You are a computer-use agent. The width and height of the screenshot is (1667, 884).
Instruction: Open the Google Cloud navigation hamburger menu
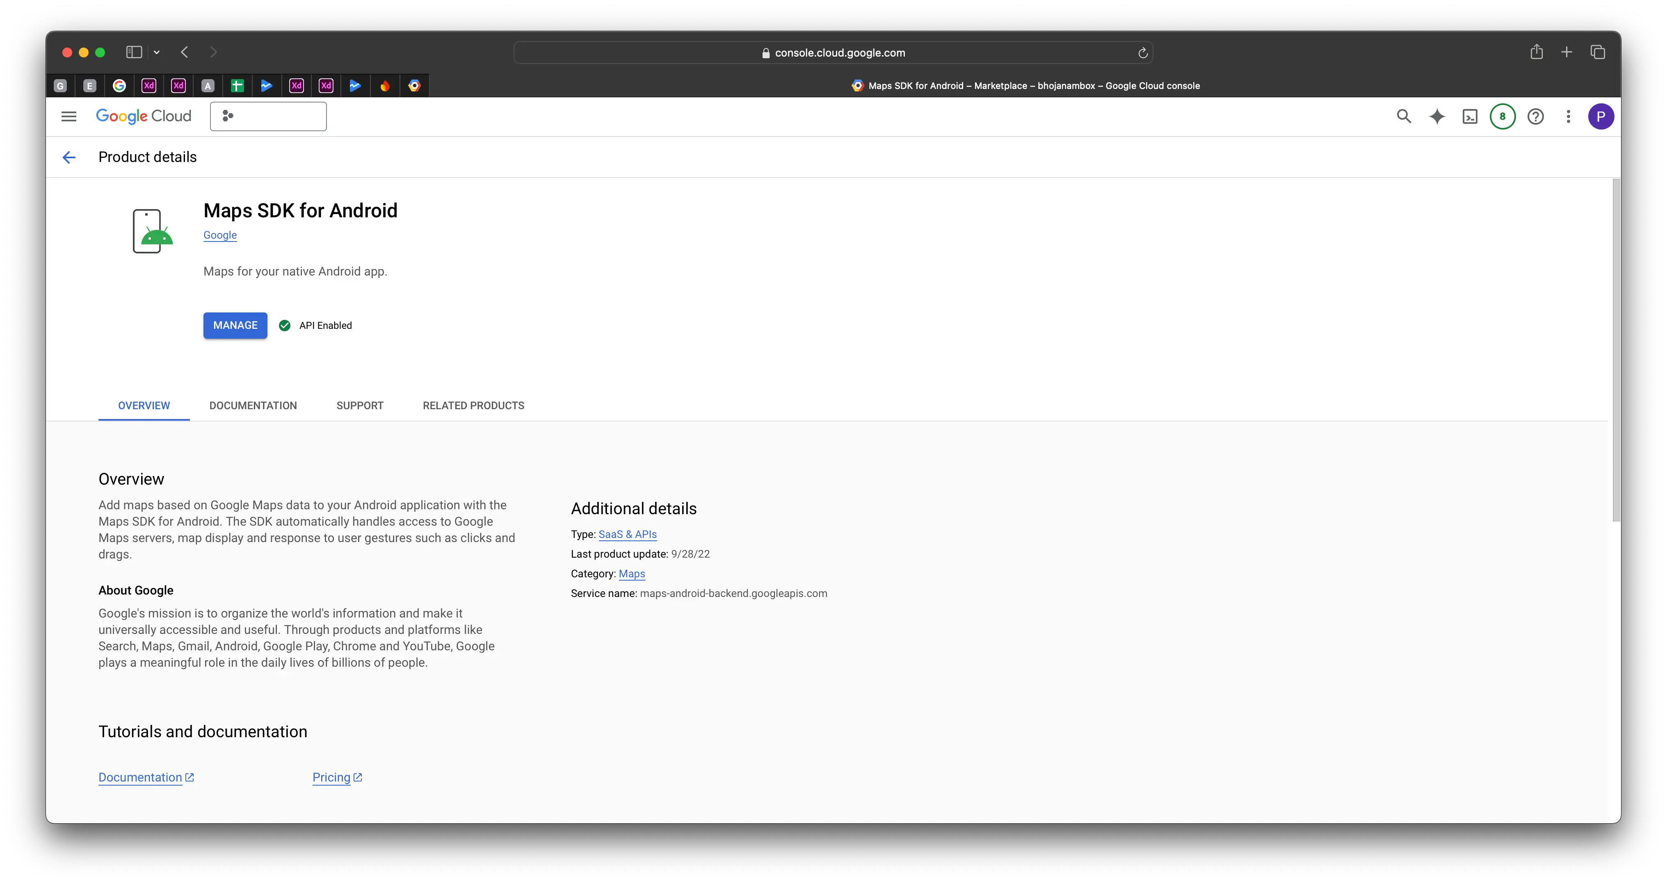click(69, 116)
